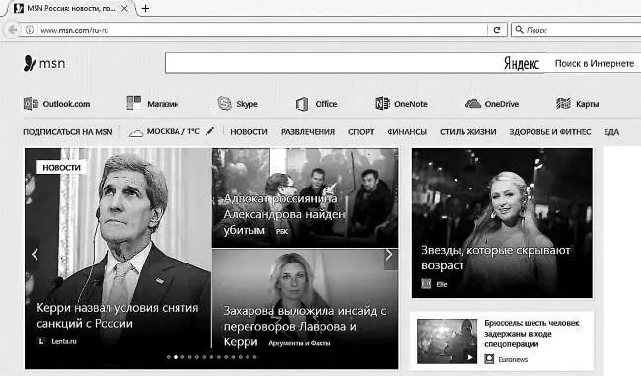Open the Office icon link
The width and height of the screenshot is (641, 376).
click(302, 104)
